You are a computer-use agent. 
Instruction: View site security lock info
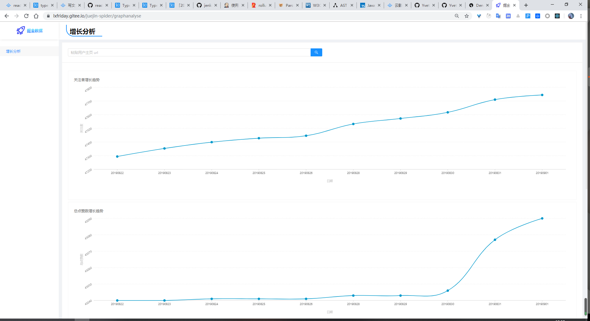(48, 16)
